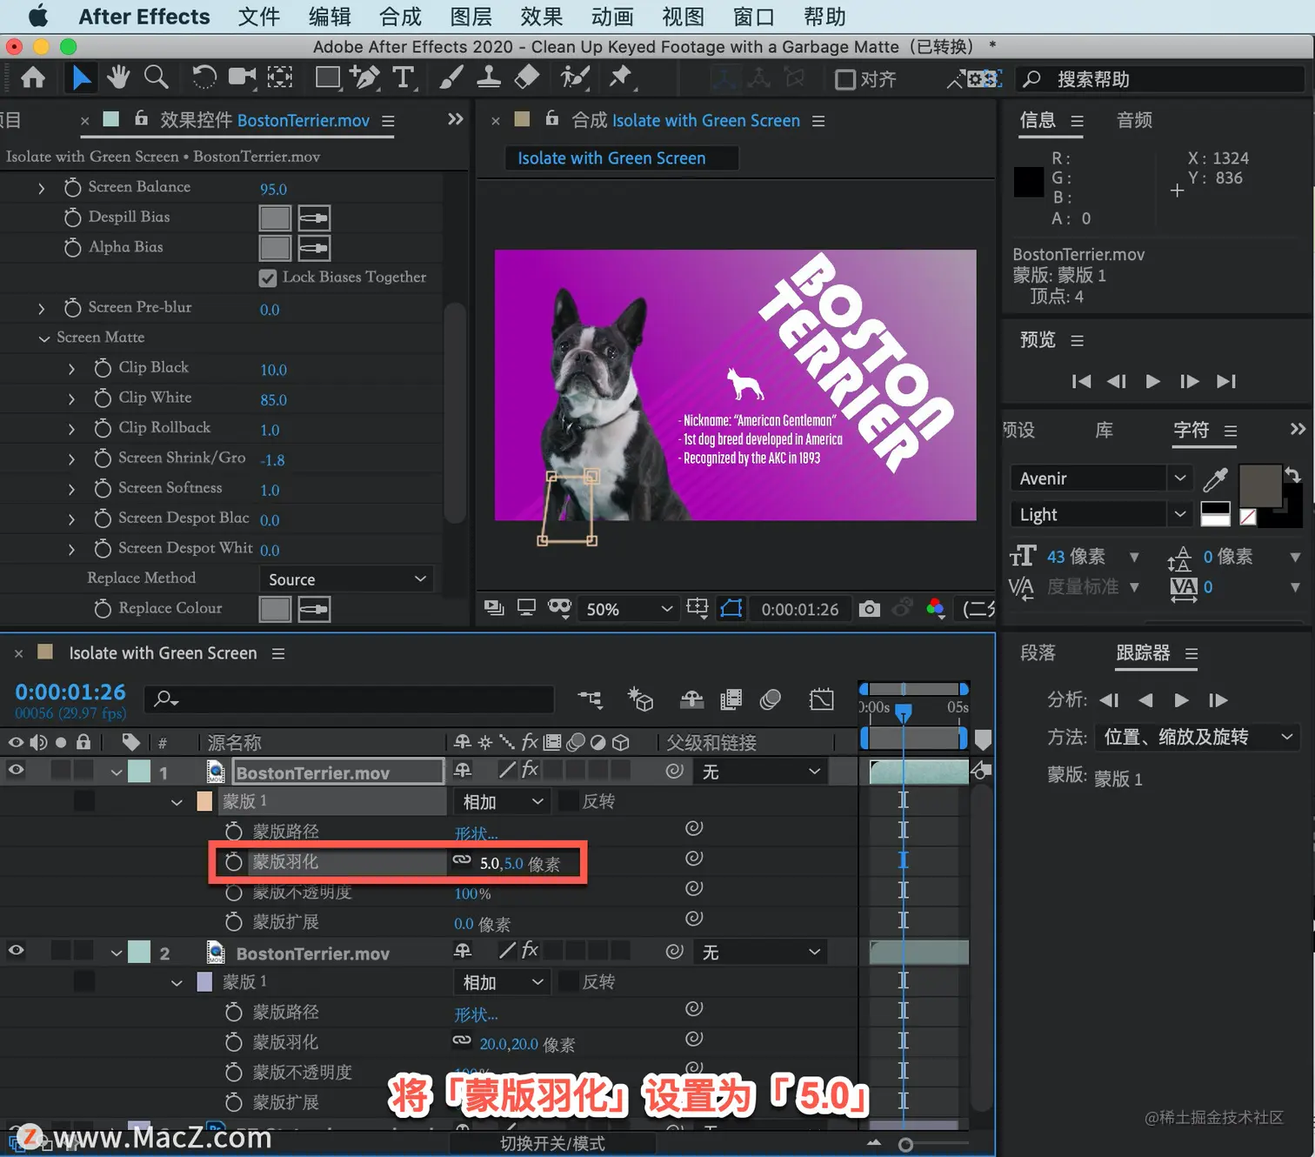Screen dimensions: 1315x1157
Task: Click the Despill Bias eyedropper
Action: click(314, 217)
